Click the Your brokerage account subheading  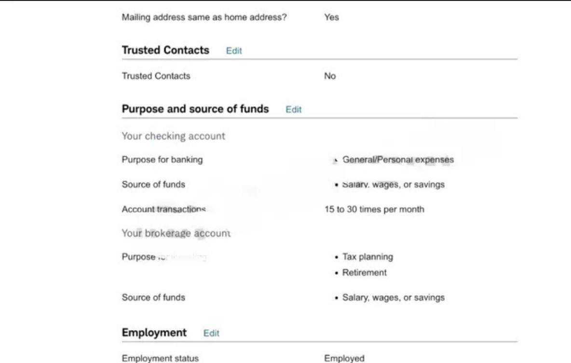point(176,233)
